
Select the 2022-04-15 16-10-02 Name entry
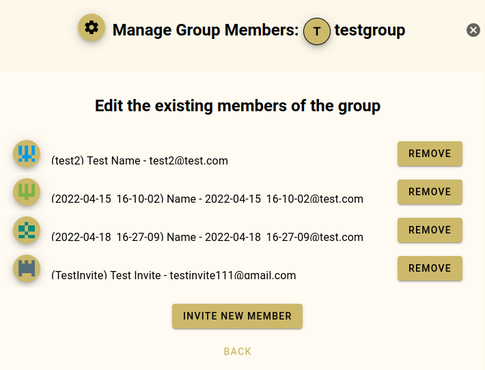click(207, 199)
